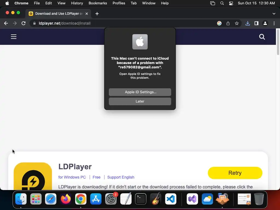Expand the tab search dropdown arrow
Image resolution: width=280 pixels, height=210 pixels.
tap(274, 14)
